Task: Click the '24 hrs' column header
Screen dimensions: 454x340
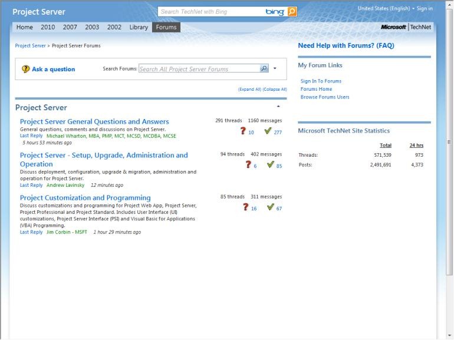Action: tap(416, 146)
